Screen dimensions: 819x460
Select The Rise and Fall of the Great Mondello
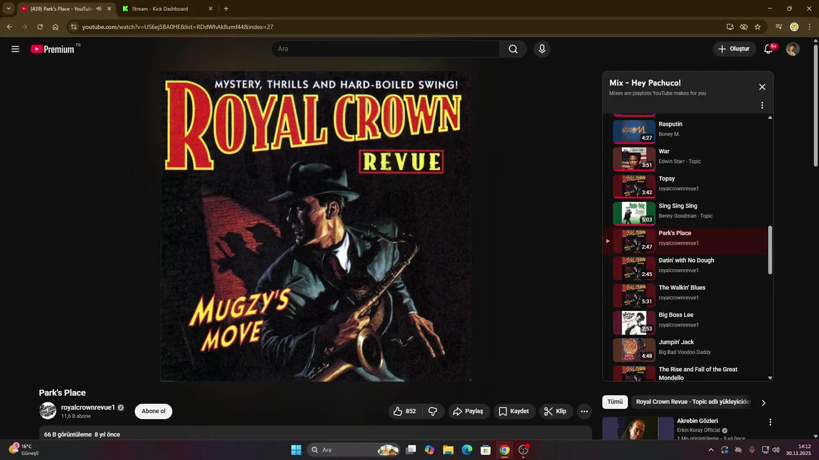tap(687, 374)
